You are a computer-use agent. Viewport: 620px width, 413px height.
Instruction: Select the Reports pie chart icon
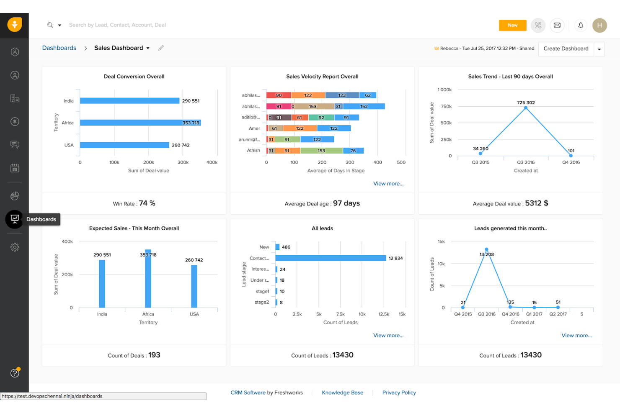pyautogui.click(x=15, y=195)
